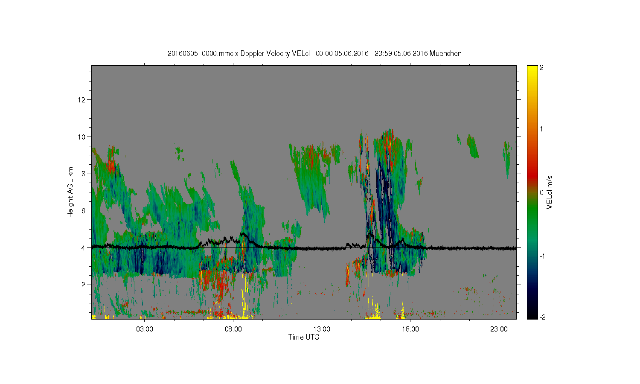The height and width of the screenshot is (384, 640).
Task: Click the 08:00 time tick label
Action: (x=233, y=329)
